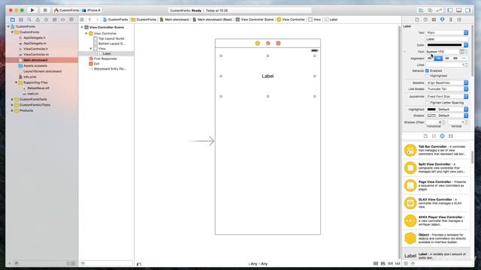Image resolution: width=481 pixels, height=270 pixels.
Task: Open related items menu in jump bar
Action: [82, 19]
